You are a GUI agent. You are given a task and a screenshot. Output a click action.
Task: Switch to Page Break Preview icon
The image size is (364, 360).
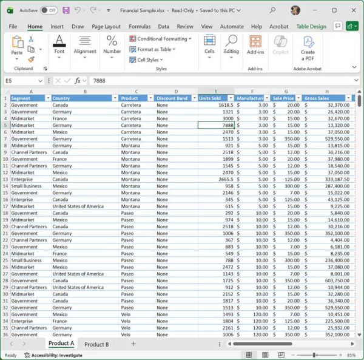click(281, 355)
